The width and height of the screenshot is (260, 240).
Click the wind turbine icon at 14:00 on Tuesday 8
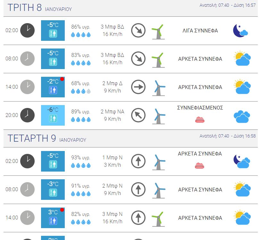click(159, 88)
